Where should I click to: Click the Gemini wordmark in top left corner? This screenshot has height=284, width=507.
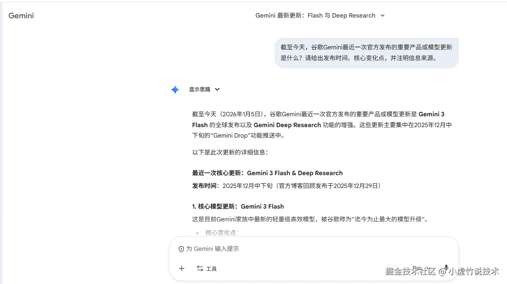click(x=21, y=15)
